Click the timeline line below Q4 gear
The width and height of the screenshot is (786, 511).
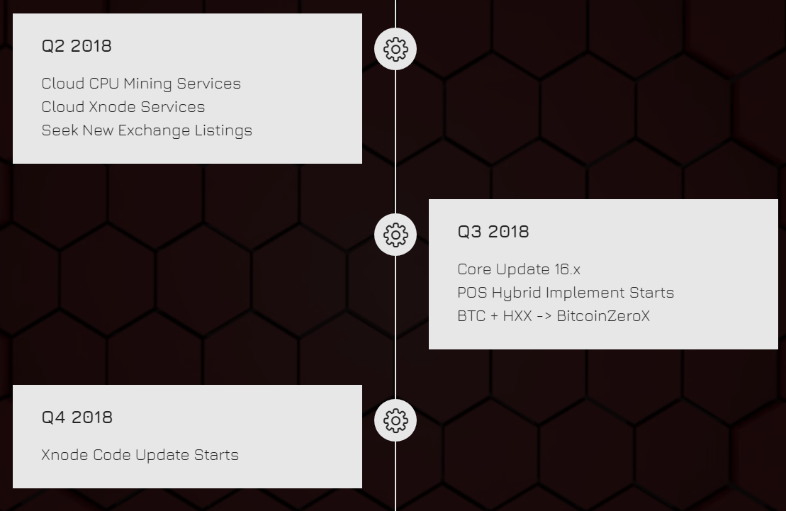click(395, 476)
